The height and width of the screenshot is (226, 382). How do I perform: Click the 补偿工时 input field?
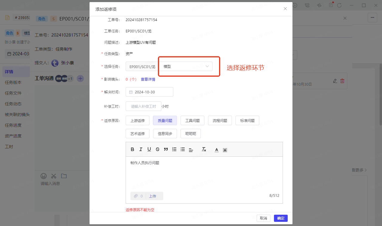click(x=144, y=106)
